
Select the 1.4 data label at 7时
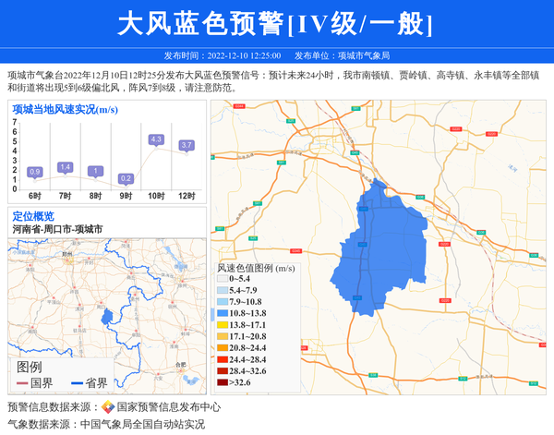(65, 167)
